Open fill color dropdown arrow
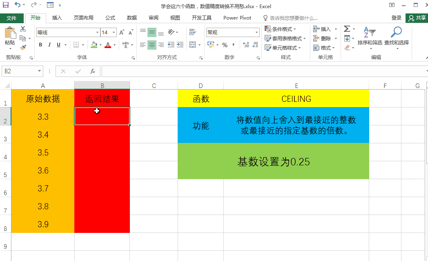The height and width of the screenshot is (261, 428). point(101,45)
